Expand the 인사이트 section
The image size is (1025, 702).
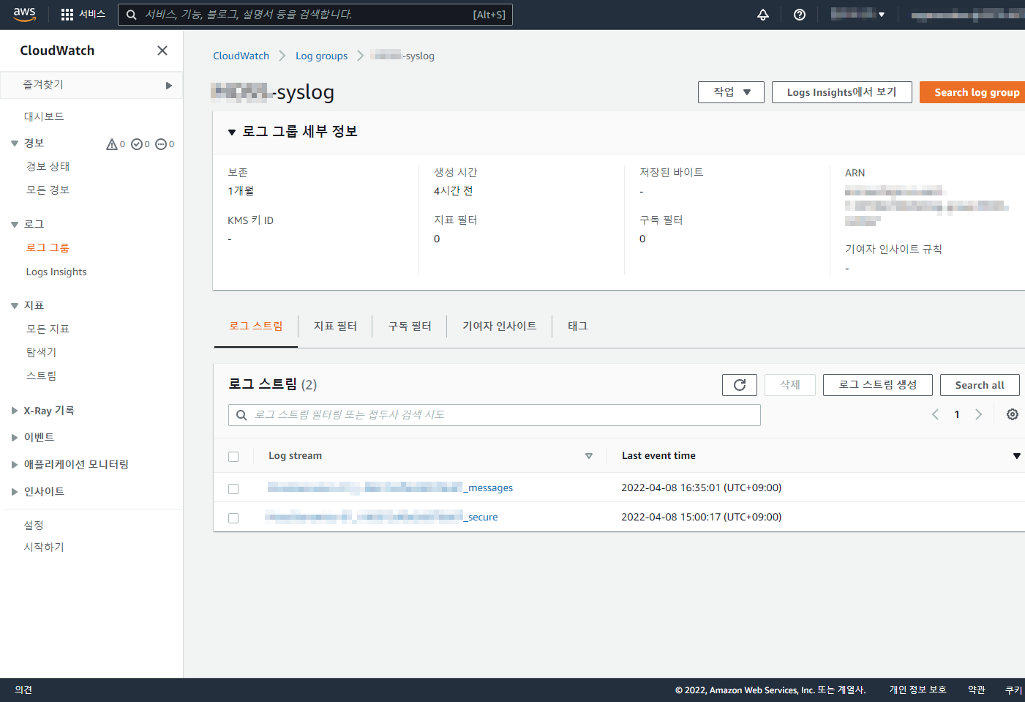[15, 492]
